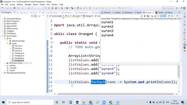Switch to the Inter1.java editor tab

[52, 13]
